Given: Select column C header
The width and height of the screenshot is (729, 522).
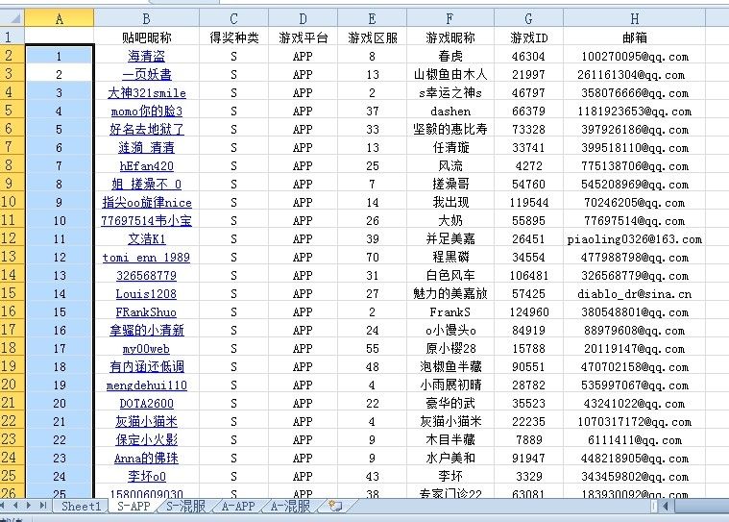Looking at the screenshot, I should [233, 18].
